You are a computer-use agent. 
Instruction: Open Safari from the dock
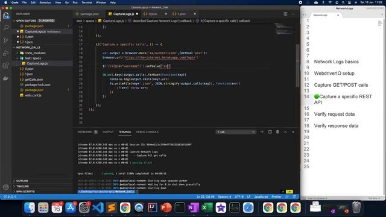[248, 207]
